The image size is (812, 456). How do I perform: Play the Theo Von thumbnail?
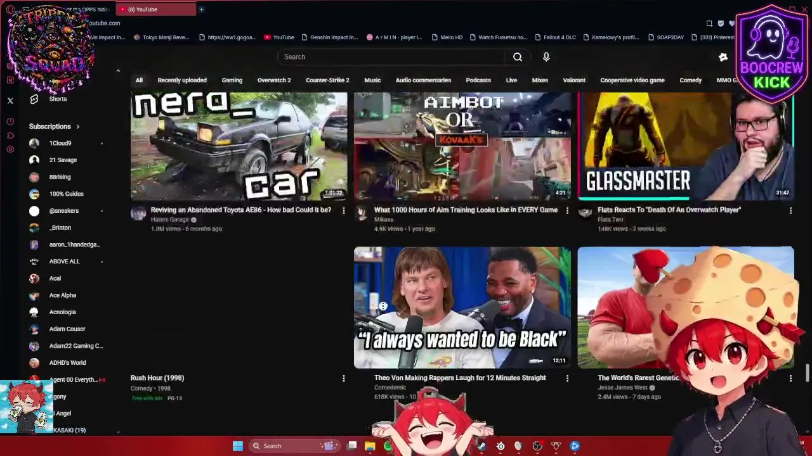[462, 308]
